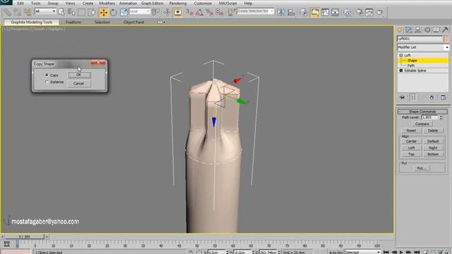452x254 pixels.
Task: Toggle 3D Snaps tool
Action: 189,13
